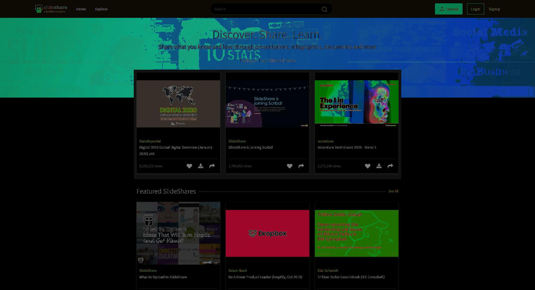Click the search magnifier icon

click(x=324, y=9)
